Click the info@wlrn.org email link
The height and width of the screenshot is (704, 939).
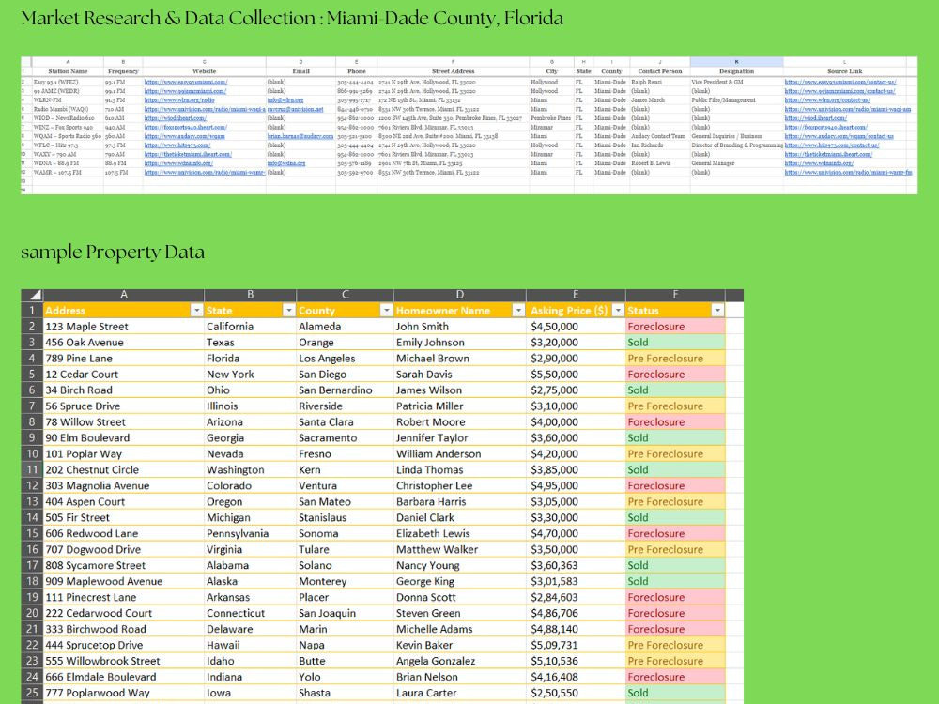(x=285, y=100)
